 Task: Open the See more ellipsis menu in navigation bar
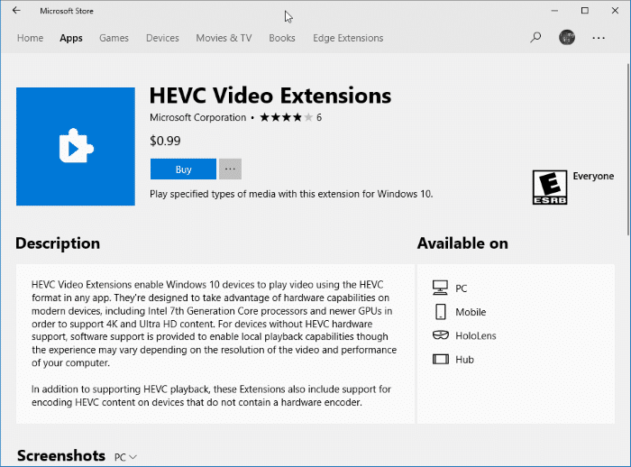coord(599,38)
